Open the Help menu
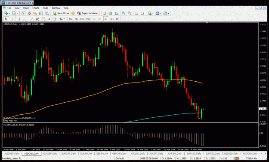 66,8
